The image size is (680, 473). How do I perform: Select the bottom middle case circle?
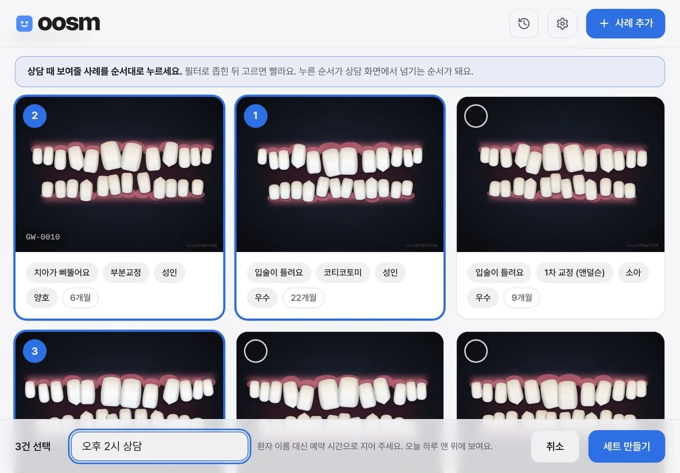255,351
